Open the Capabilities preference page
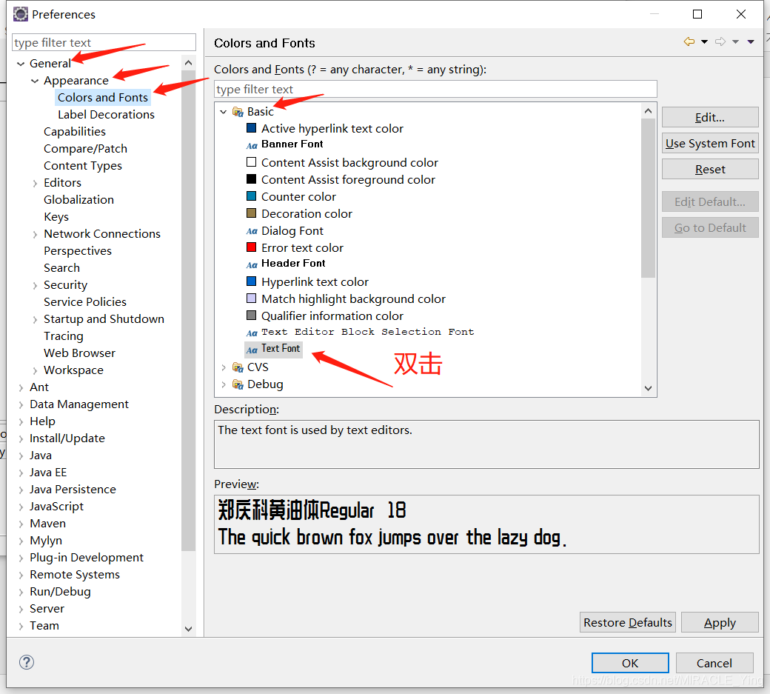The width and height of the screenshot is (770, 694). point(75,132)
